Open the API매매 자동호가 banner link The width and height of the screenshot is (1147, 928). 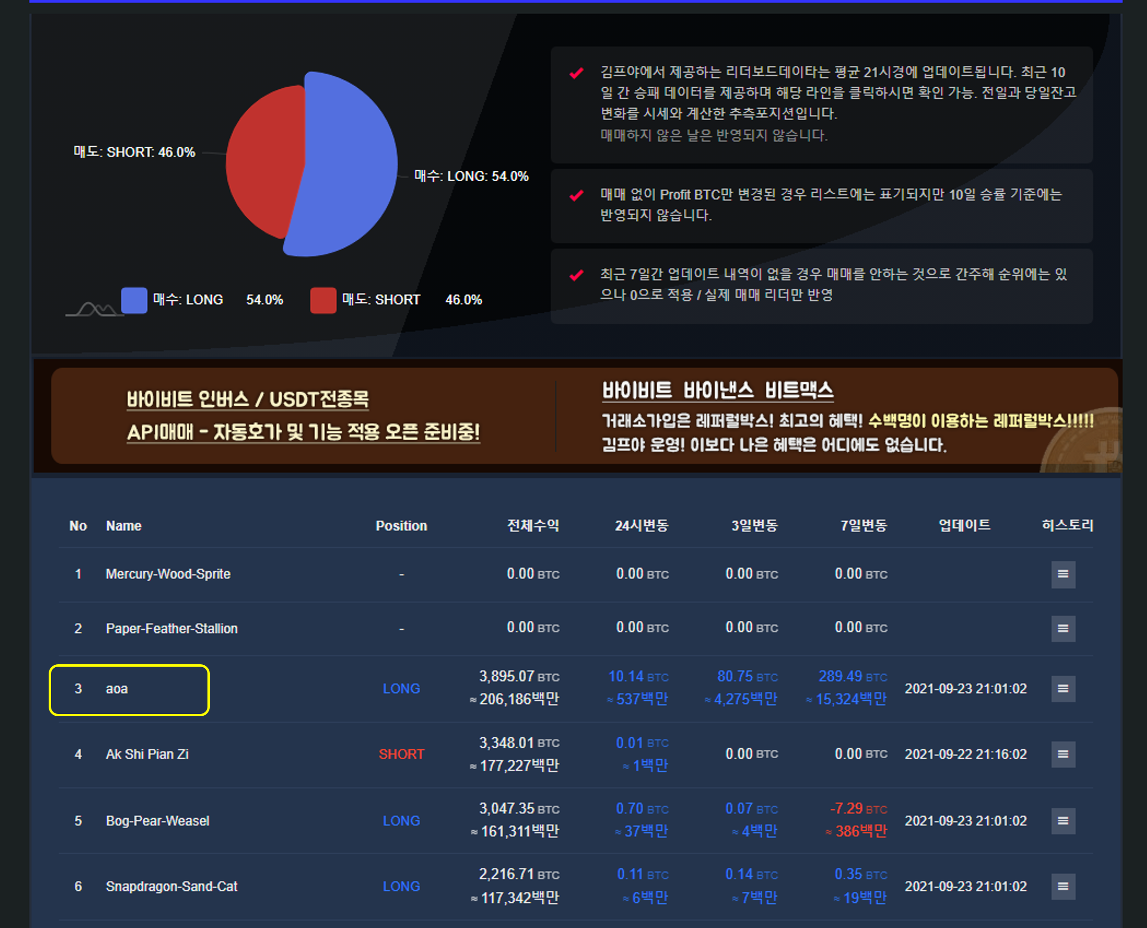303,432
